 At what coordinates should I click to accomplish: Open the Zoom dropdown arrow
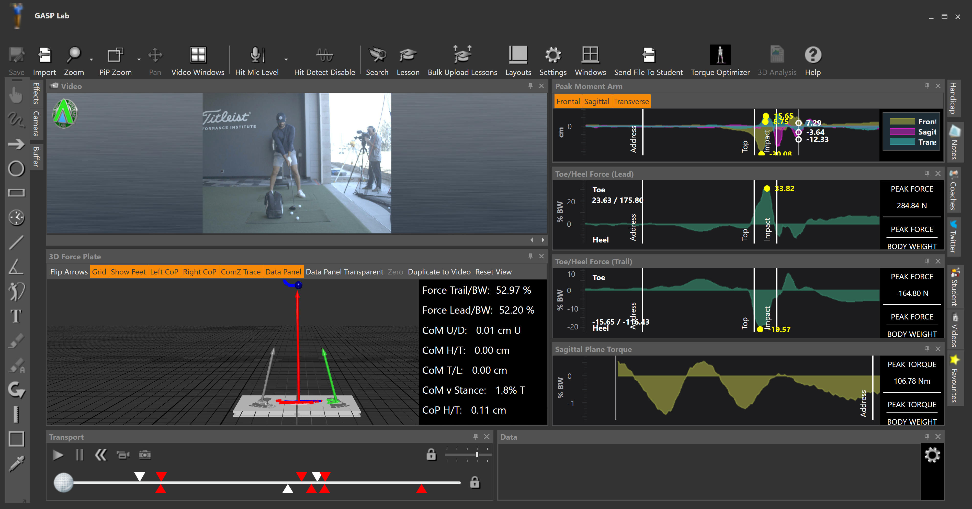91,60
